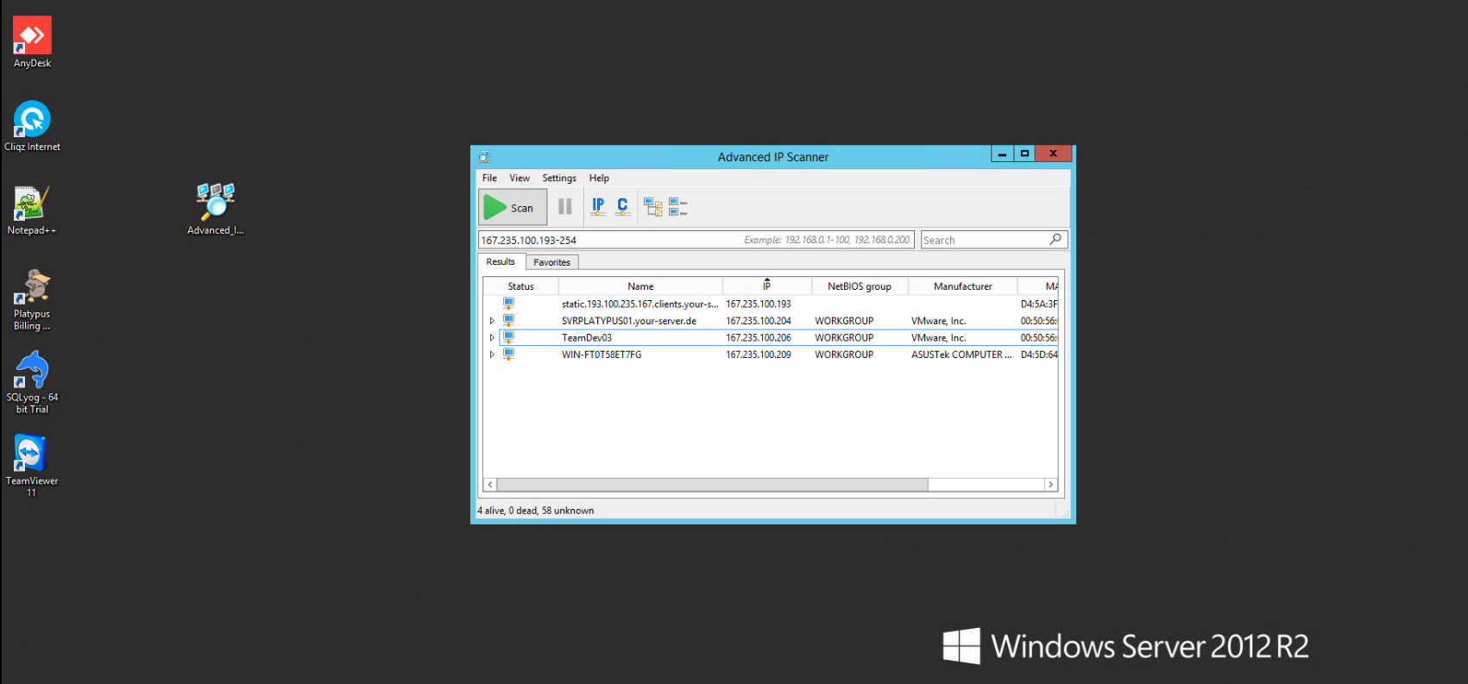Select the SQLyog 64 bit Trial shortcut
Viewport: 1468px width, 684px height.
point(32,382)
